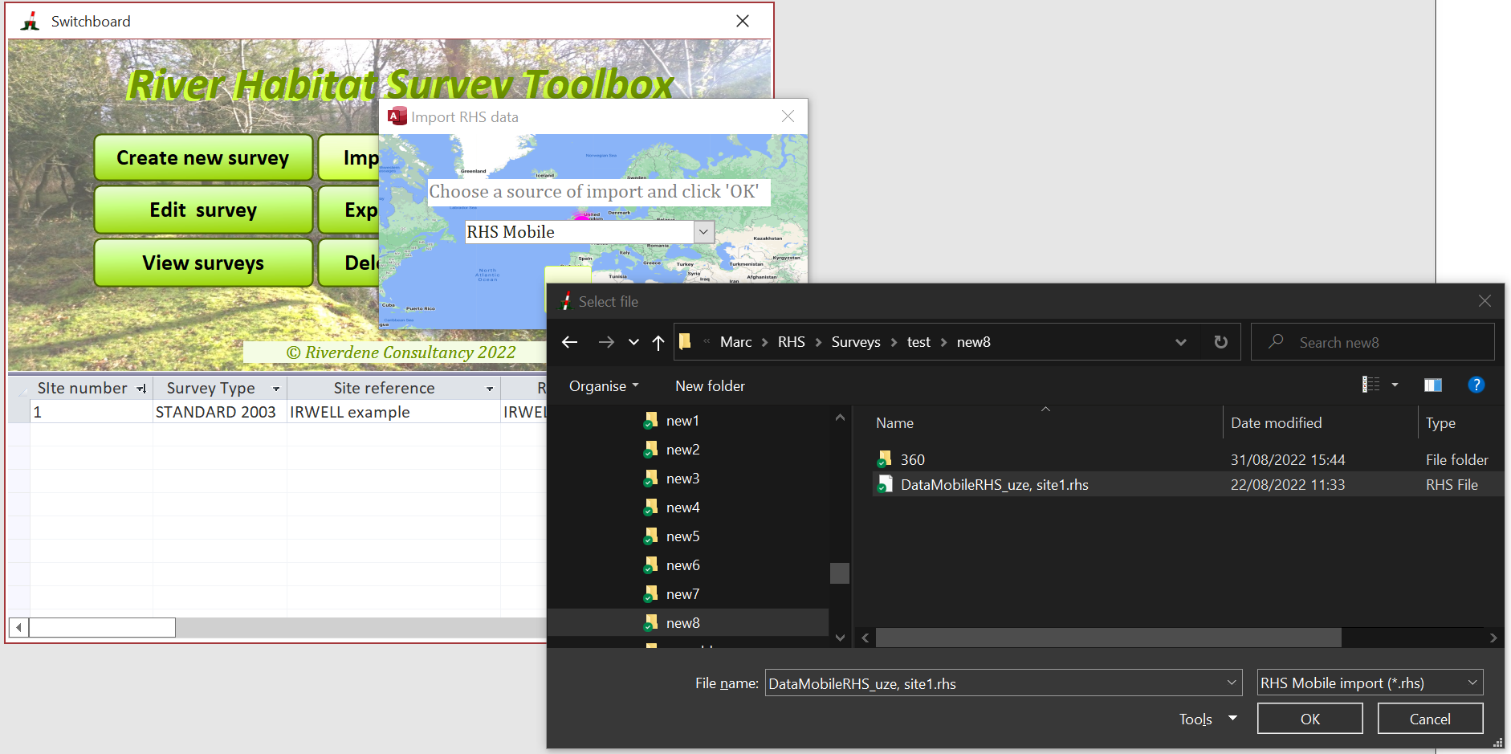The height and width of the screenshot is (754, 1511).
Task: Select the new4 folder in tree
Action: pyautogui.click(x=682, y=507)
